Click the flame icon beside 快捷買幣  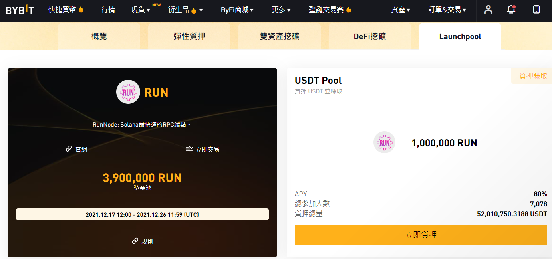pos(81,10)
